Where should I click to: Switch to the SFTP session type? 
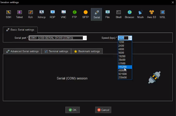pyautogui.click(x=86, y=14)
